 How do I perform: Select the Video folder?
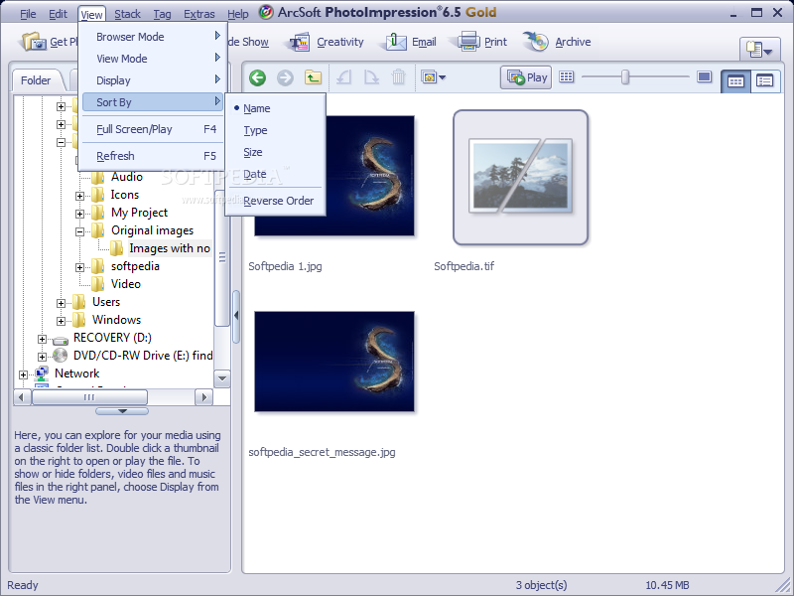click(126, 284)
